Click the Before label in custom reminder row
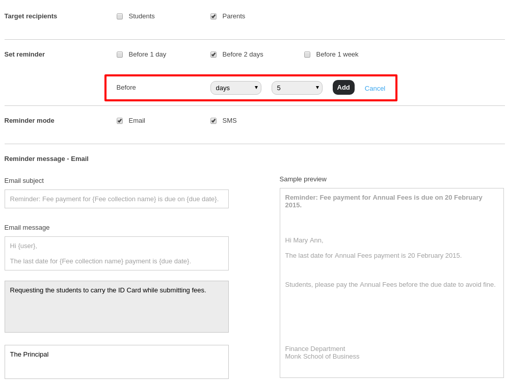The width and height of the screenshot is (507, 380). [126, 87]
